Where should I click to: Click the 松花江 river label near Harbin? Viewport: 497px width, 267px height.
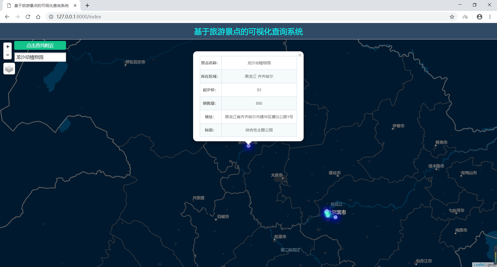tap(337, 204)
